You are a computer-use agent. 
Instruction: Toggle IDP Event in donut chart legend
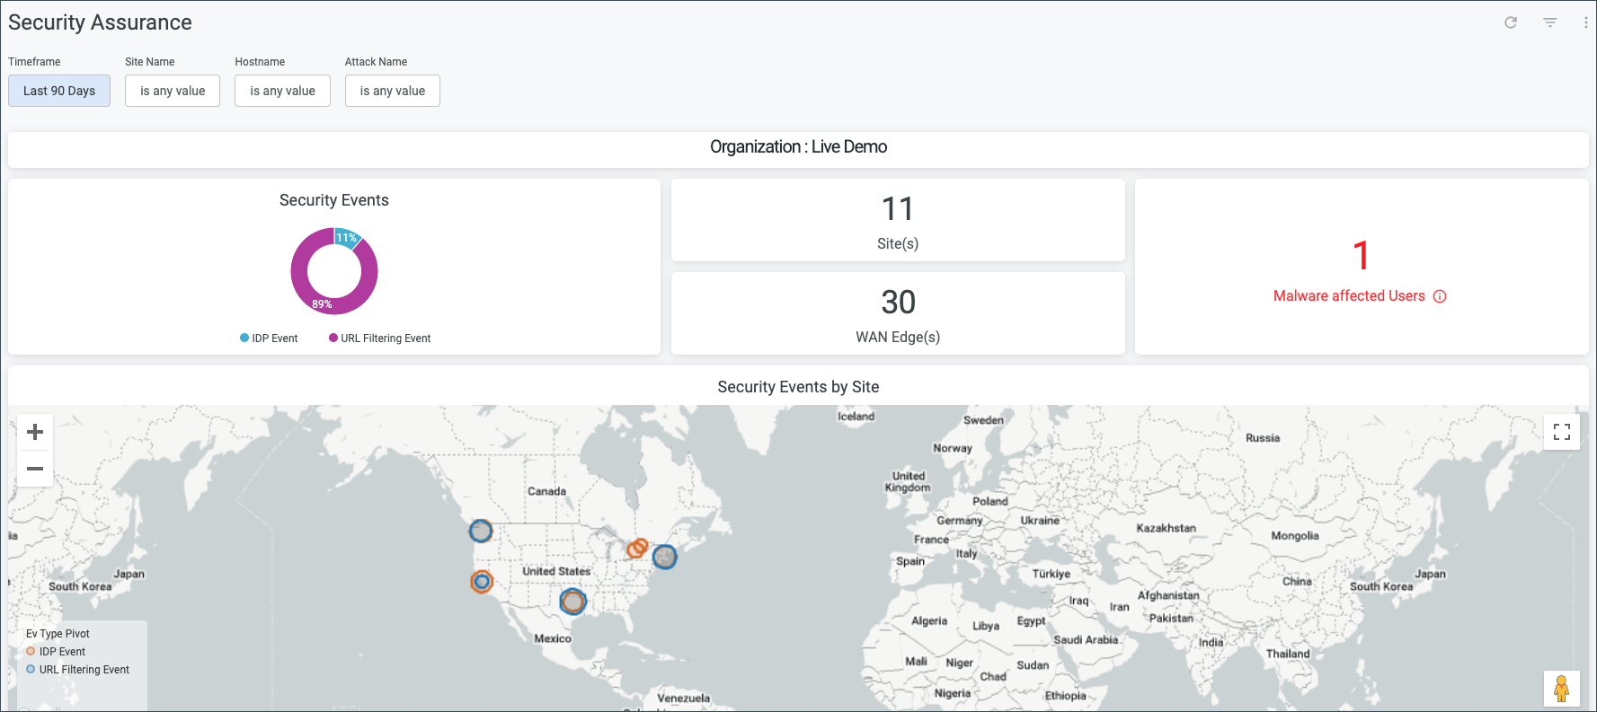[x=269, y=338]
